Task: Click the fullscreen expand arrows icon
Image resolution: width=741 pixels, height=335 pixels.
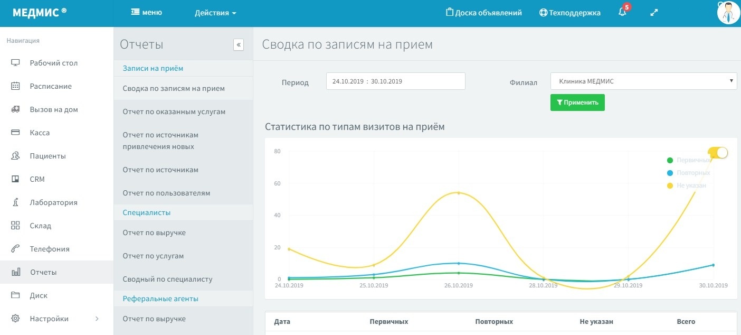Action: pyautogui.click(x=654, y=13)
